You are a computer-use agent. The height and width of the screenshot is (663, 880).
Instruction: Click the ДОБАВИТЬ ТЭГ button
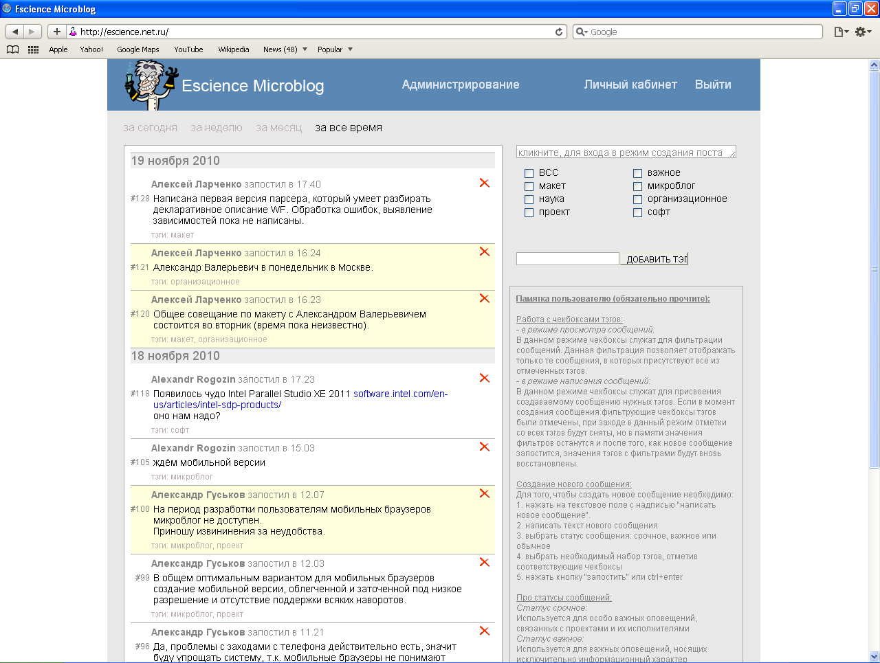point(654,259)
